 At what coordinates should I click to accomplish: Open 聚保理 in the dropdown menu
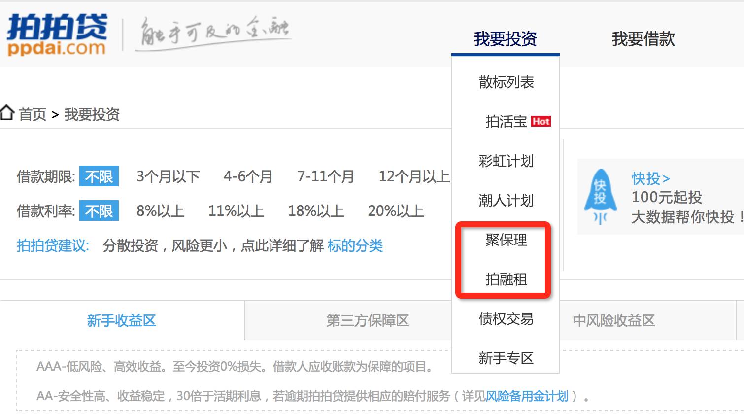(x=506, y=240)
